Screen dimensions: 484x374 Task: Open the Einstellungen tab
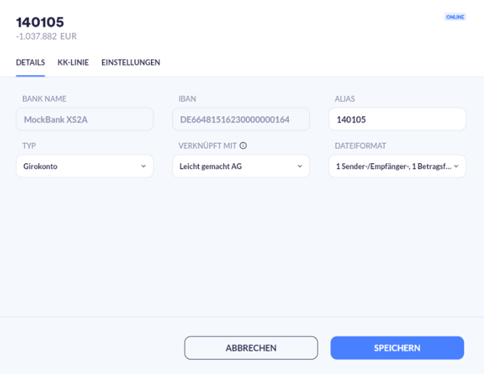(131, 63)
